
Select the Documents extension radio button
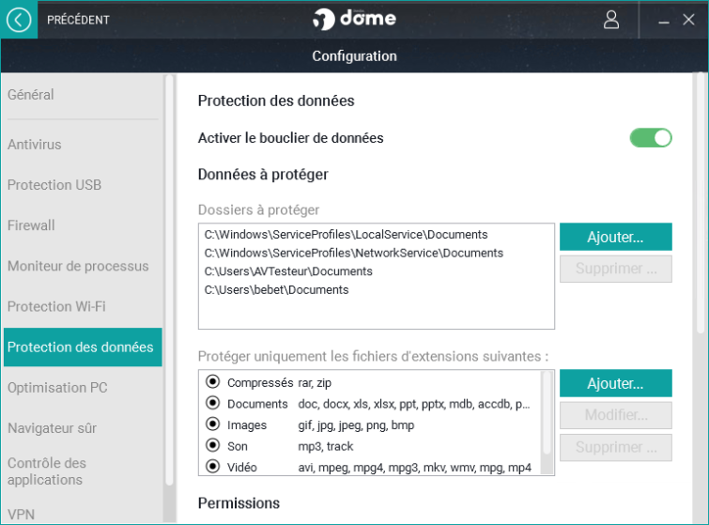tap(212, 404)
